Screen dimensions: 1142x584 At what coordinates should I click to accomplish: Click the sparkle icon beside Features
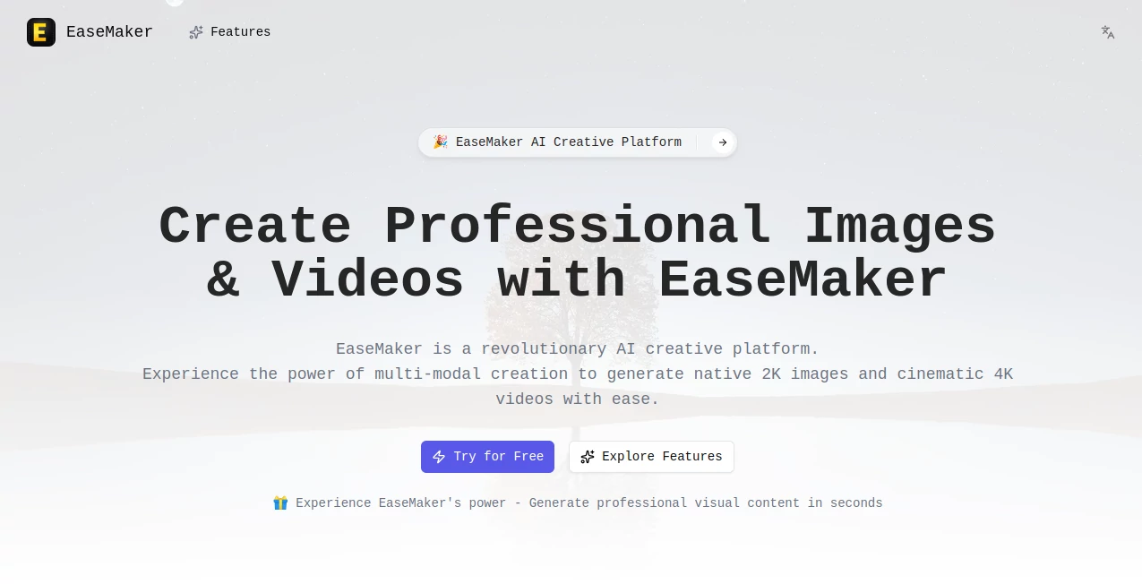[x=196, y=31]
